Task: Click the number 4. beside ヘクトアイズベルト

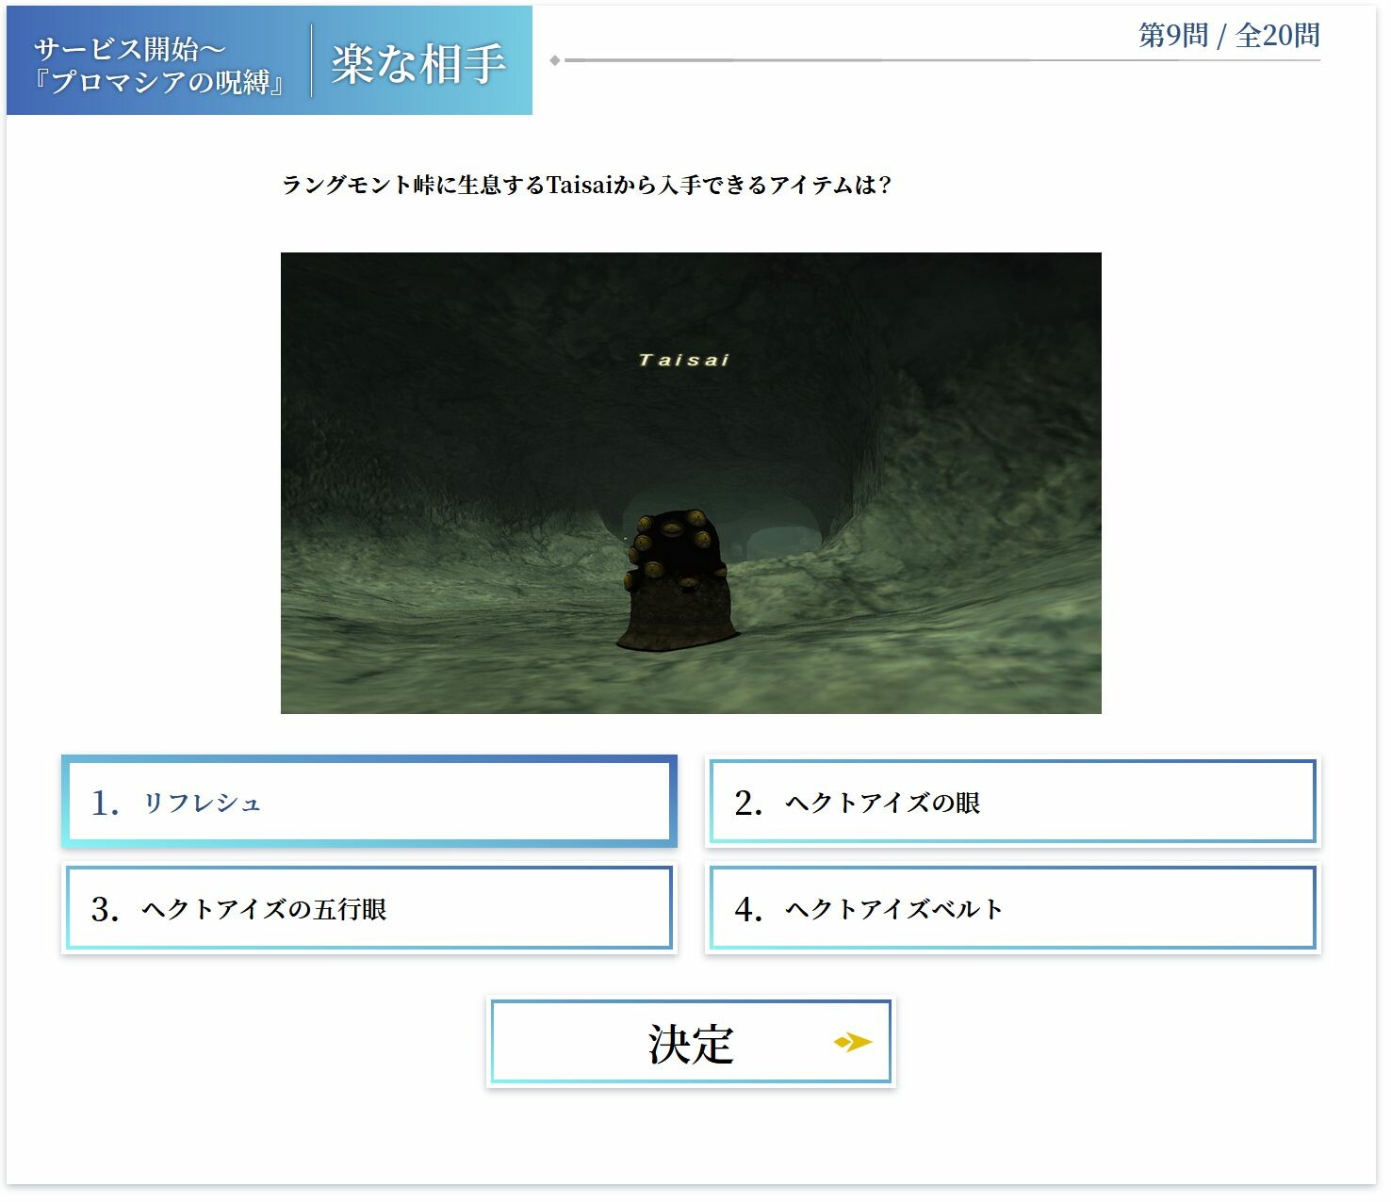Action: [748, 909]
